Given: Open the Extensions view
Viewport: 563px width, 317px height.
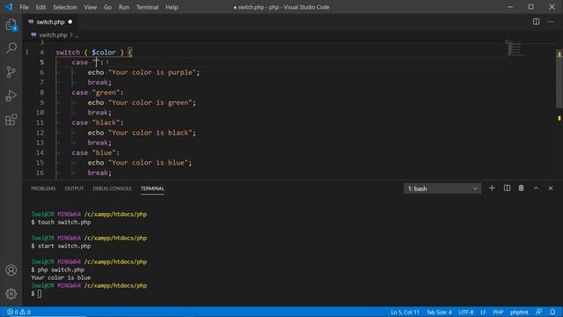Looking at the screenshot, I should [x=11, y=120].
